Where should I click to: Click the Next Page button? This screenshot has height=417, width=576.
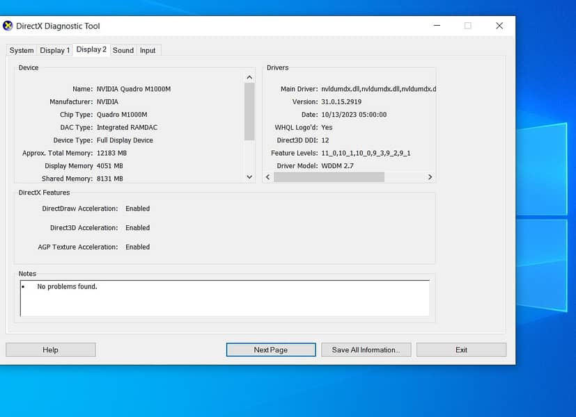pyautogui.click(x=270, y=350)
